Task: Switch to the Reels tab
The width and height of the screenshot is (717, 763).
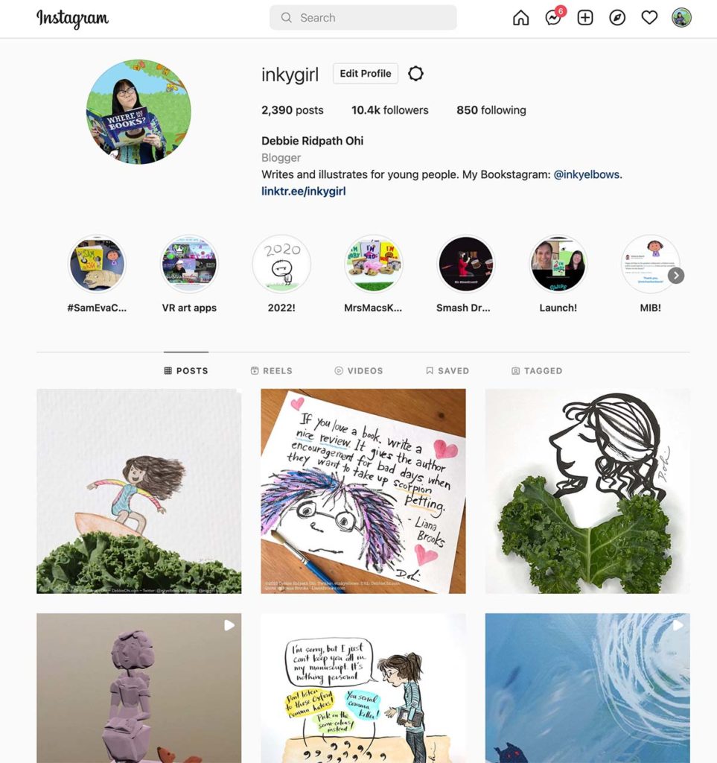Action: pyautogui.click(x=272, y=371)
